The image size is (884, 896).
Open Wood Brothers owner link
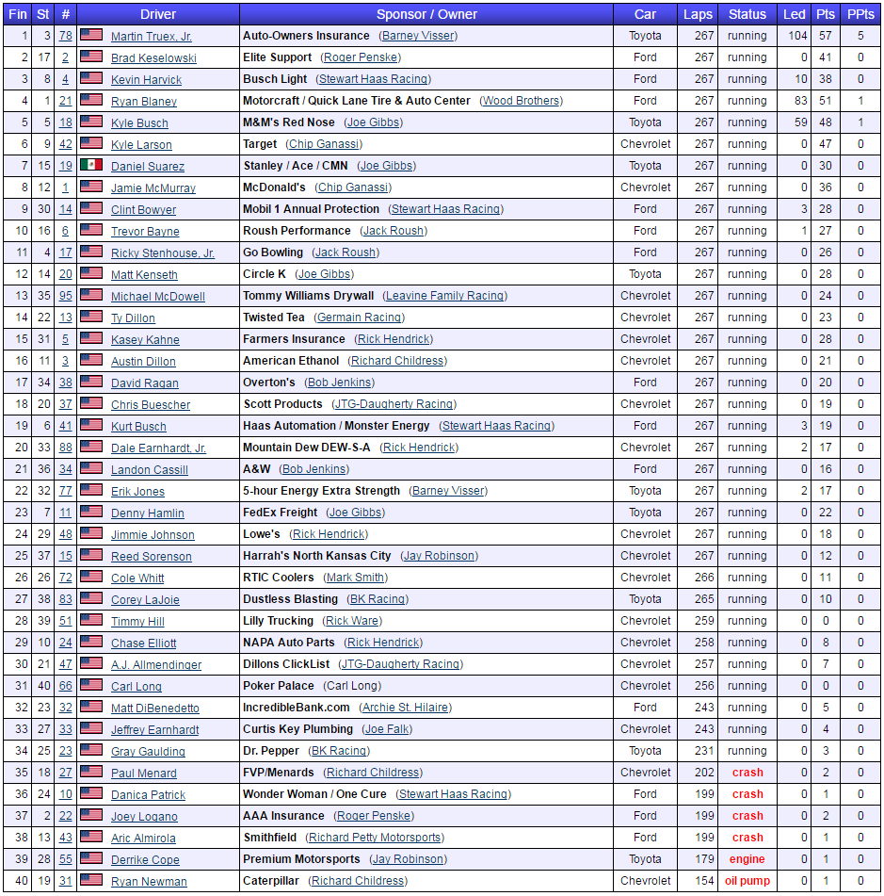tap(521, 101)
